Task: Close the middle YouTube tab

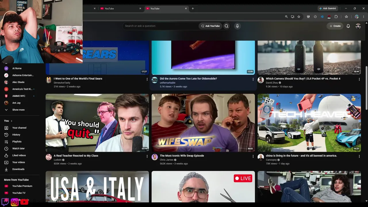Action: pos(140,9)
